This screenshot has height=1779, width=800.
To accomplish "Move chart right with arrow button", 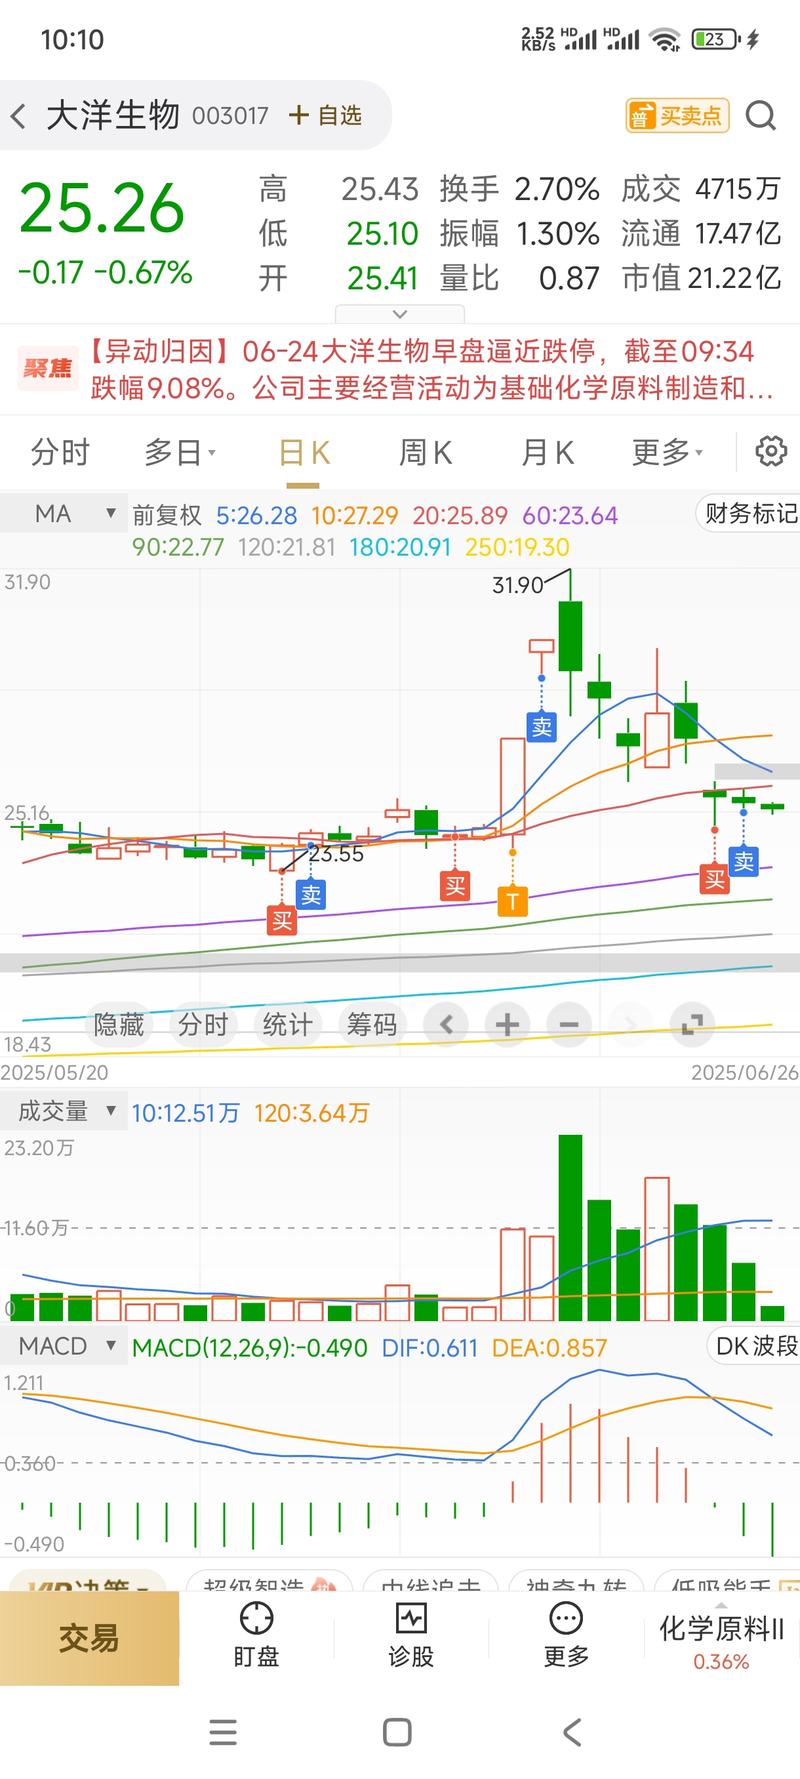I will (x=630, y=1024).
